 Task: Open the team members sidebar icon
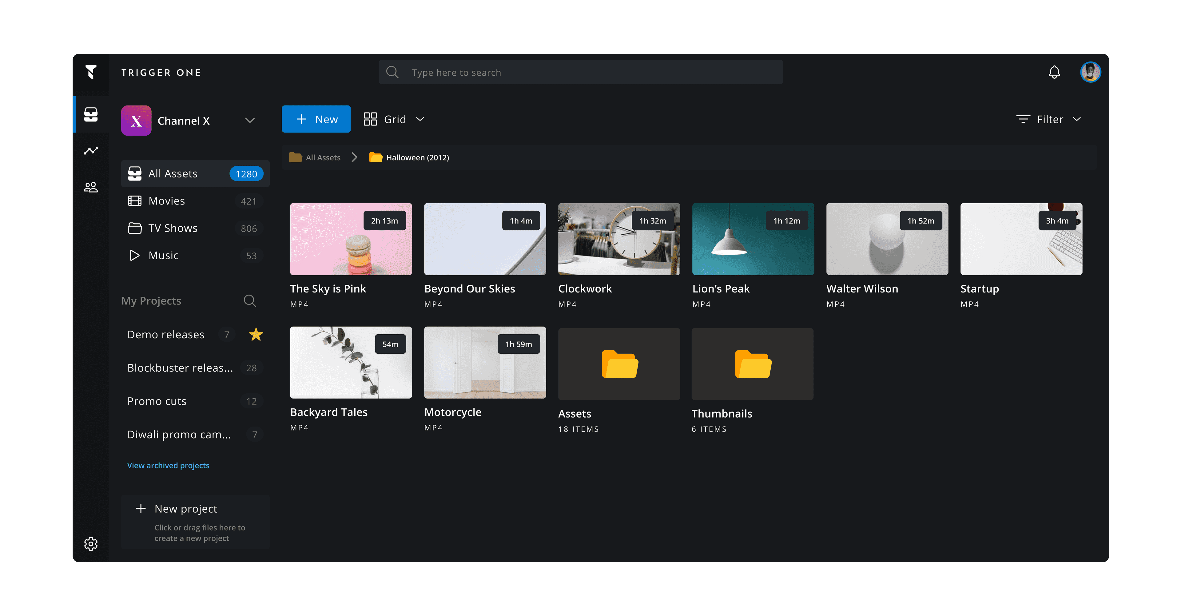[x=91, y=187]
